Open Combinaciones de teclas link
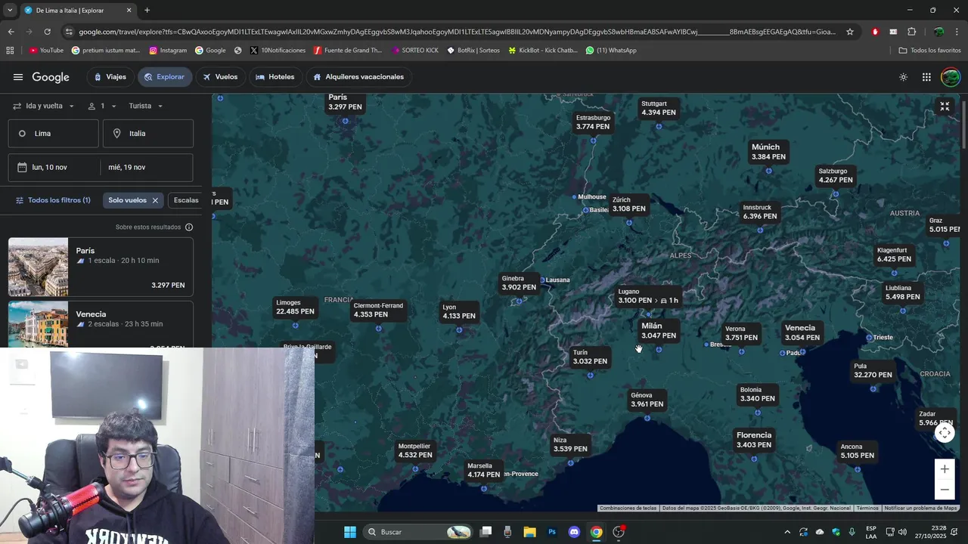The image size is (968, 544). coord(628,508)
